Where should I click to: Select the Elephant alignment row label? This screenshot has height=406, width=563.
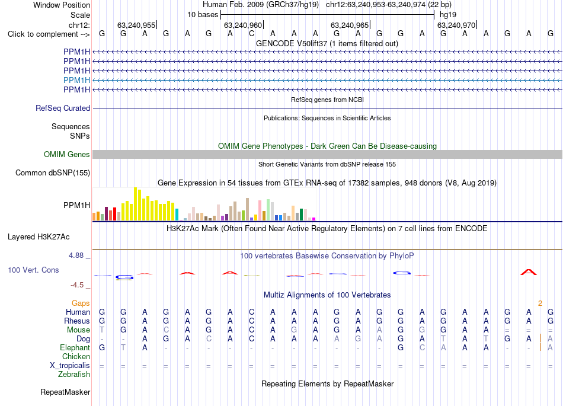(x=75, y=348)
